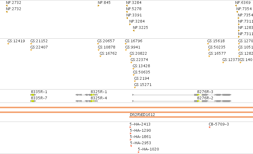Click the marker under GS:21152
The height and width of the screenshot is (154, 253).
click(x=31, y=44)
